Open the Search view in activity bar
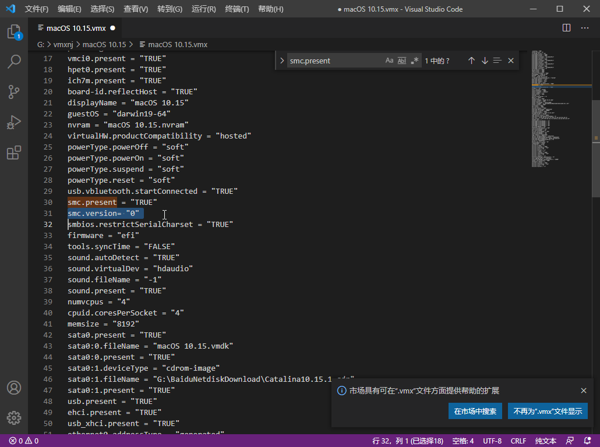This screenshot has height=447, width=600. (14, 62)
